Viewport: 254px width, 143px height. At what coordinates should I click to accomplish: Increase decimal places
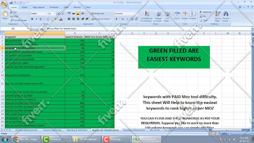pyautogui.click(x=132, y=19)
